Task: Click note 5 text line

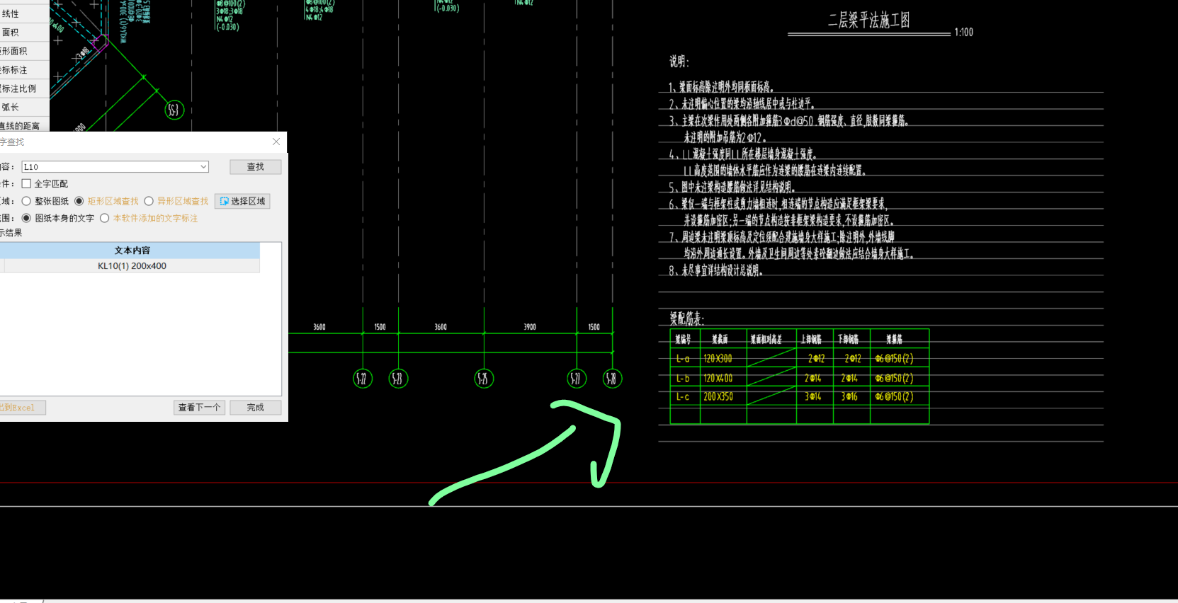Action: (x=732, y=188)
